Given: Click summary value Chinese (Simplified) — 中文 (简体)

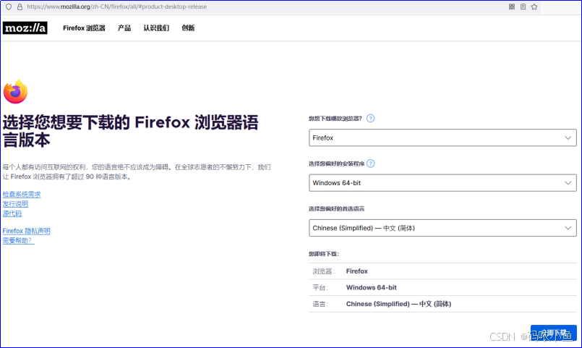Looking at the screenshot, I should point(398,304).
